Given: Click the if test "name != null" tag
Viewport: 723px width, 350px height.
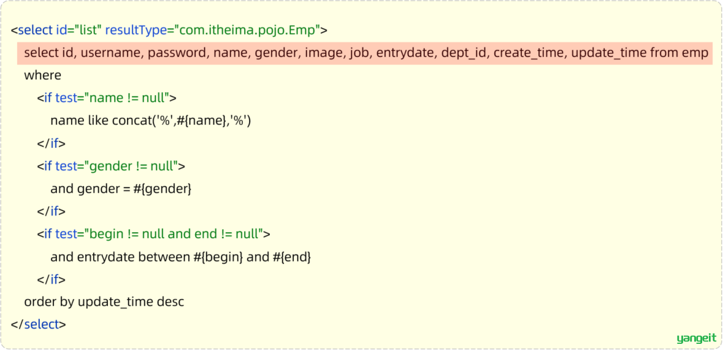Looking at the screenshot, I should [x=107, y=98].
